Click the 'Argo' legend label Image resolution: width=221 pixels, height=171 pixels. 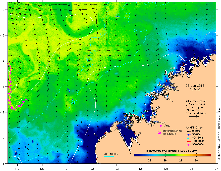pos(167,125)
